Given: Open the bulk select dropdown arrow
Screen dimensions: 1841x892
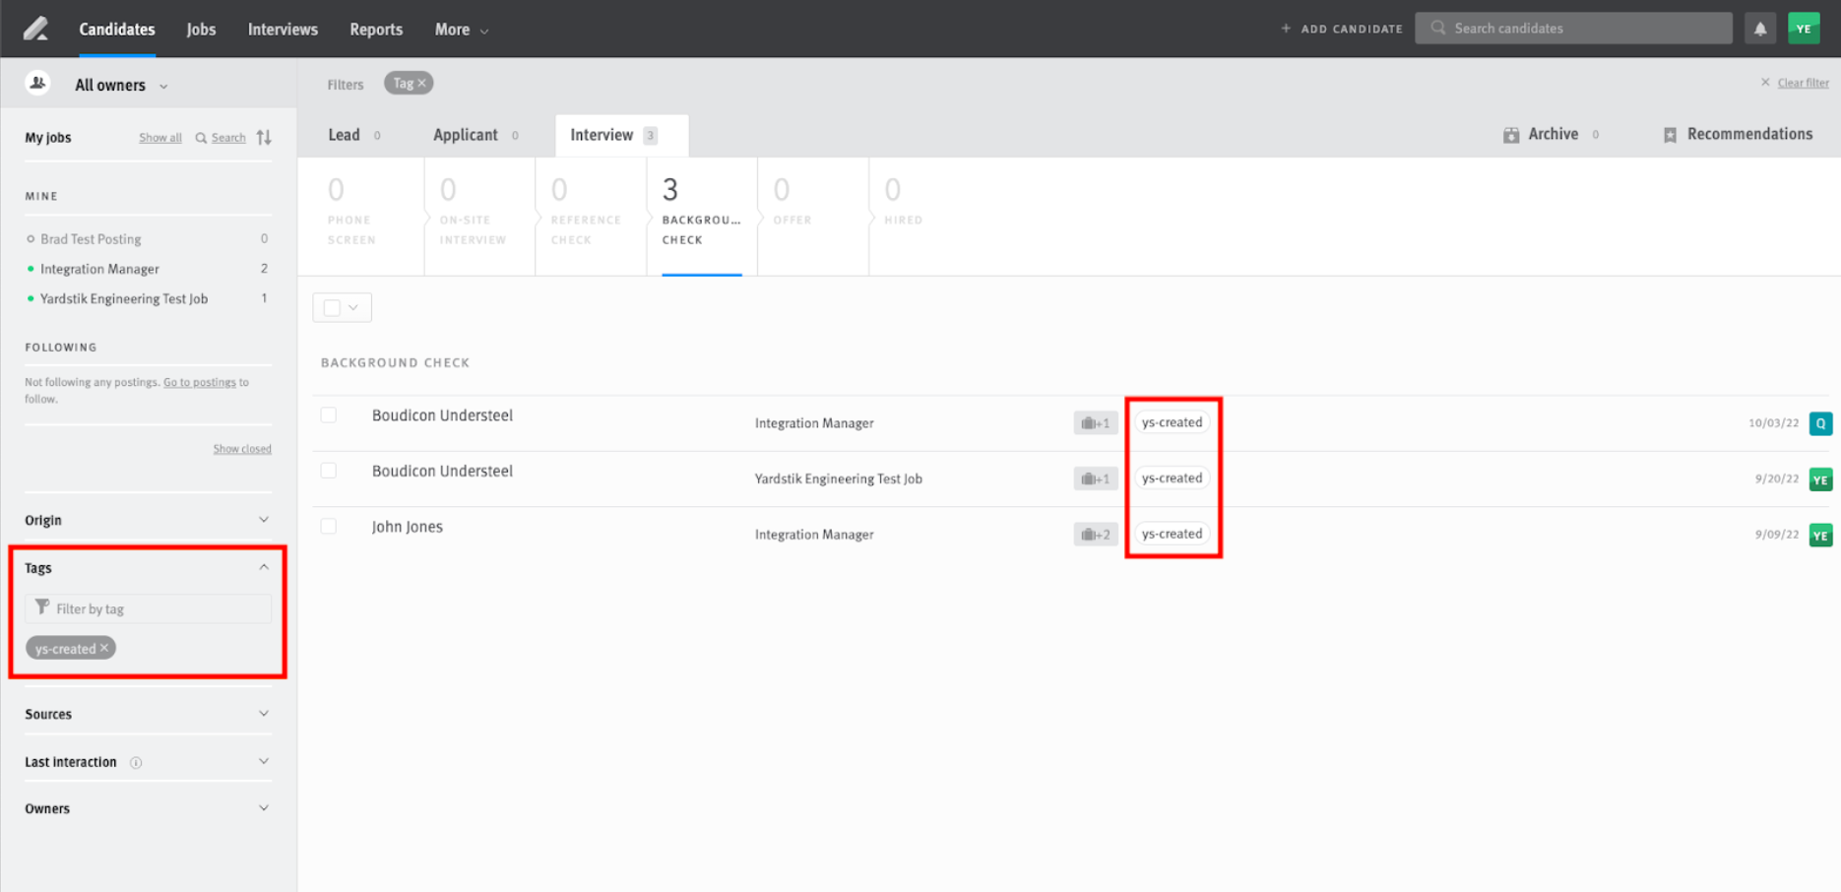Looking at the screenshot, I should (353, 308).
